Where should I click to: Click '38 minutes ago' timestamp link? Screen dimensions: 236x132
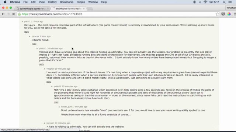(x=55, y=48)
